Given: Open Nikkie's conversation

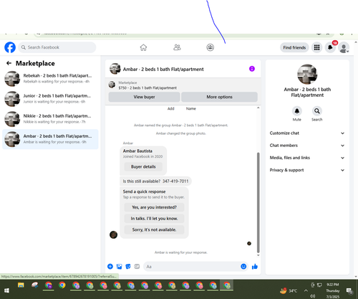Looking at the screenshot, I should (50, 119).
